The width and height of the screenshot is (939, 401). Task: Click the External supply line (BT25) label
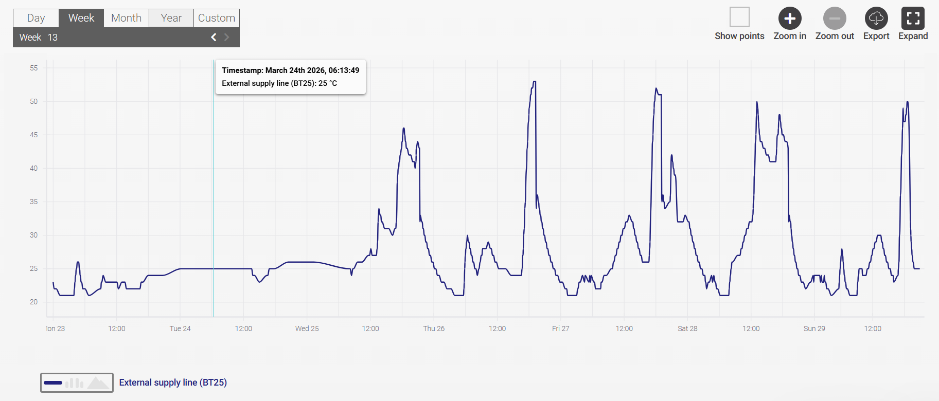point(173,382)
